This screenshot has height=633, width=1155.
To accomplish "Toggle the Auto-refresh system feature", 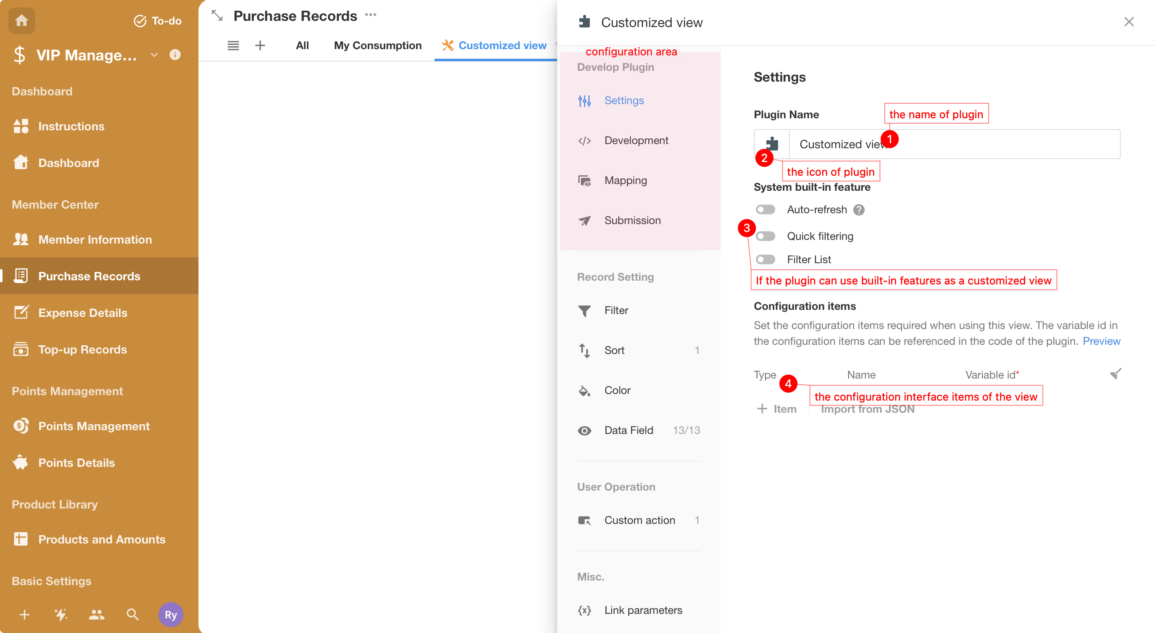I will coord(766,209).
